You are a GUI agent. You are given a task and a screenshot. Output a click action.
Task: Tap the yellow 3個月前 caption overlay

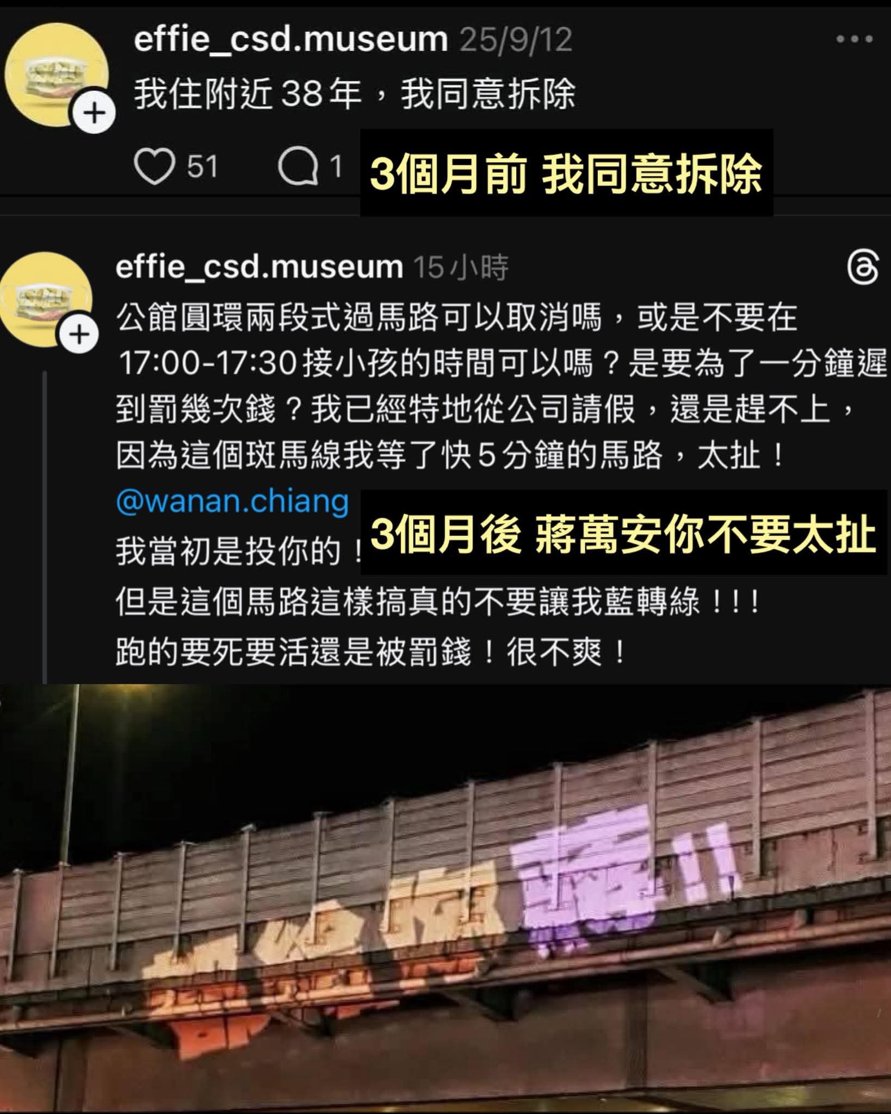coord(566,173)
